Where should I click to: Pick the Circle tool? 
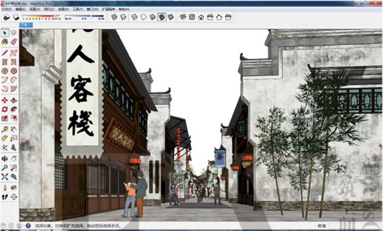[5, 71]
